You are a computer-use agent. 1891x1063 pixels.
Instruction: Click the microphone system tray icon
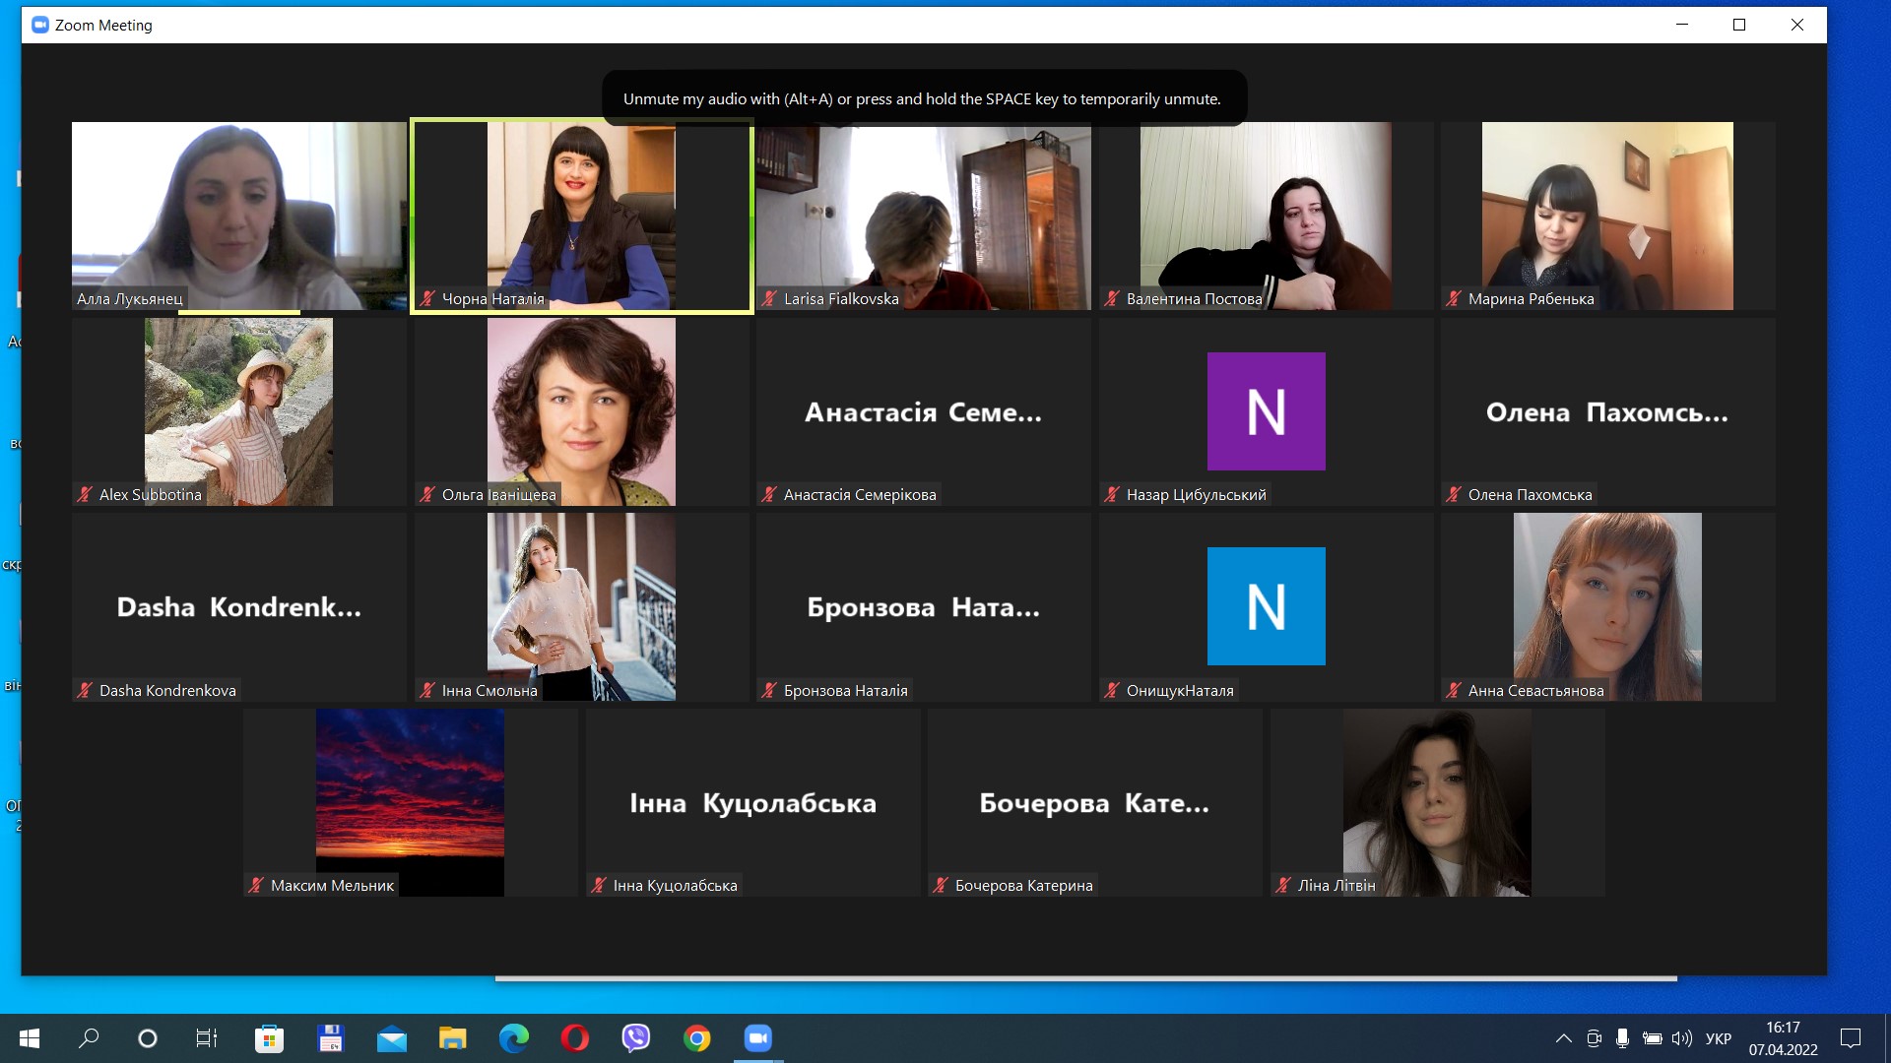tap(1623, 1038)
